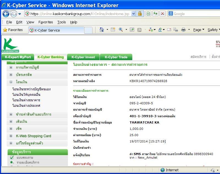This screenshot has height=174, width=220.
Task: Click the RSS feed icon
Action: pyautogui.click(x=139, y=30)
